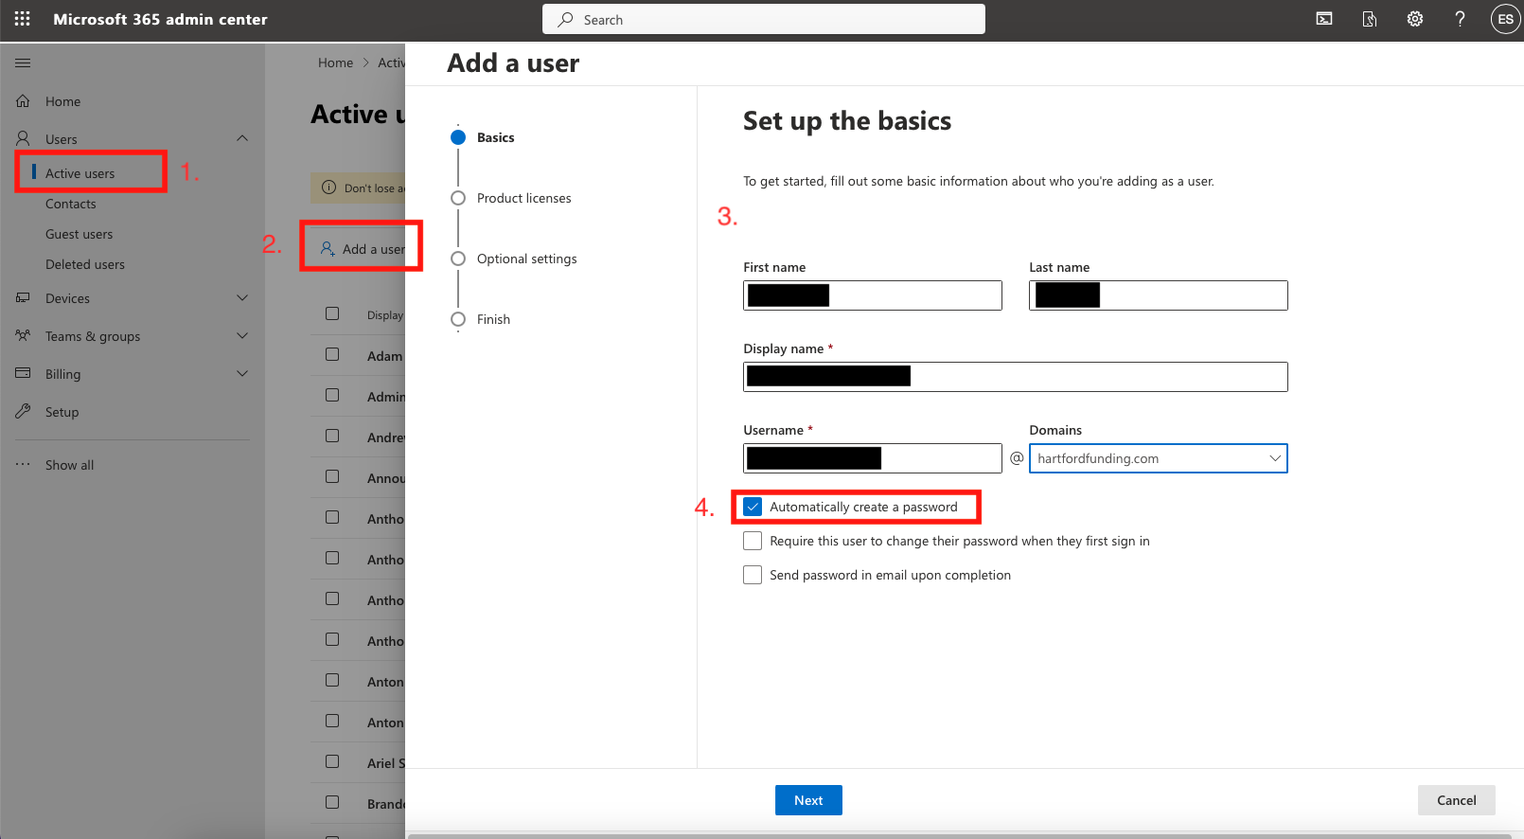Click the Cancel button

point(1457,800)
